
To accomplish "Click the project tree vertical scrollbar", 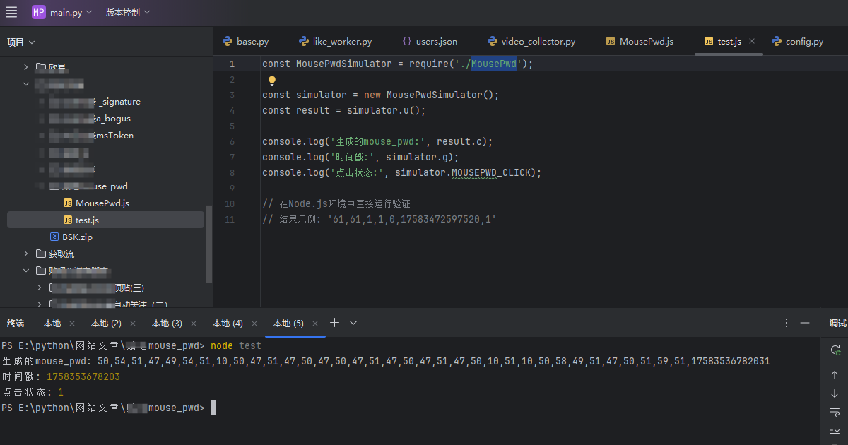I will click(208, 244).
